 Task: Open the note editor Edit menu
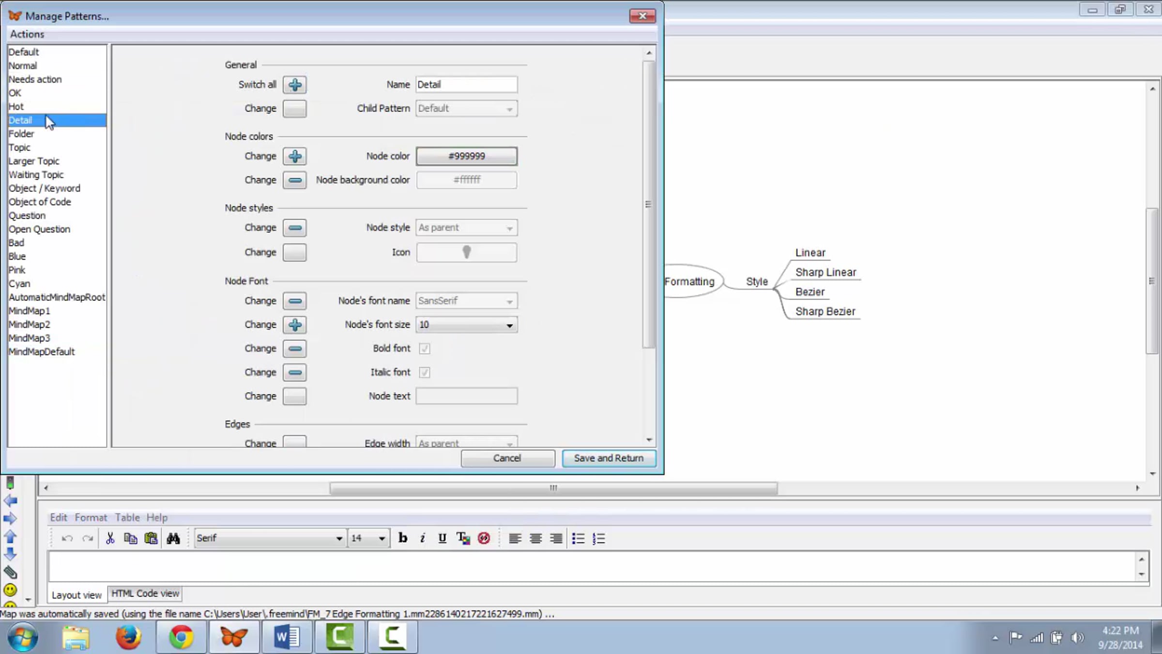59,517
